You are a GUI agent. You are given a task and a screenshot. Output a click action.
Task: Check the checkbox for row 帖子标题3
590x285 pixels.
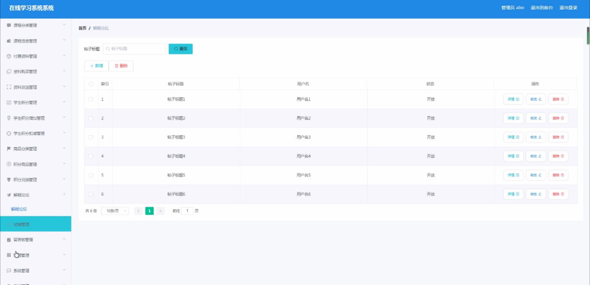pos(91,137)
